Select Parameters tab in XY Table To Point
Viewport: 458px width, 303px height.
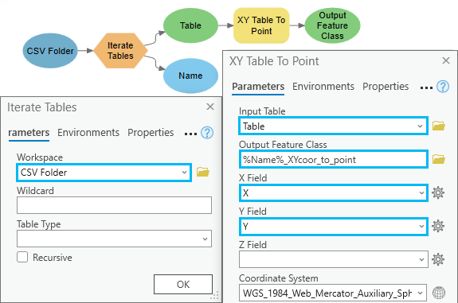[258, 87]
